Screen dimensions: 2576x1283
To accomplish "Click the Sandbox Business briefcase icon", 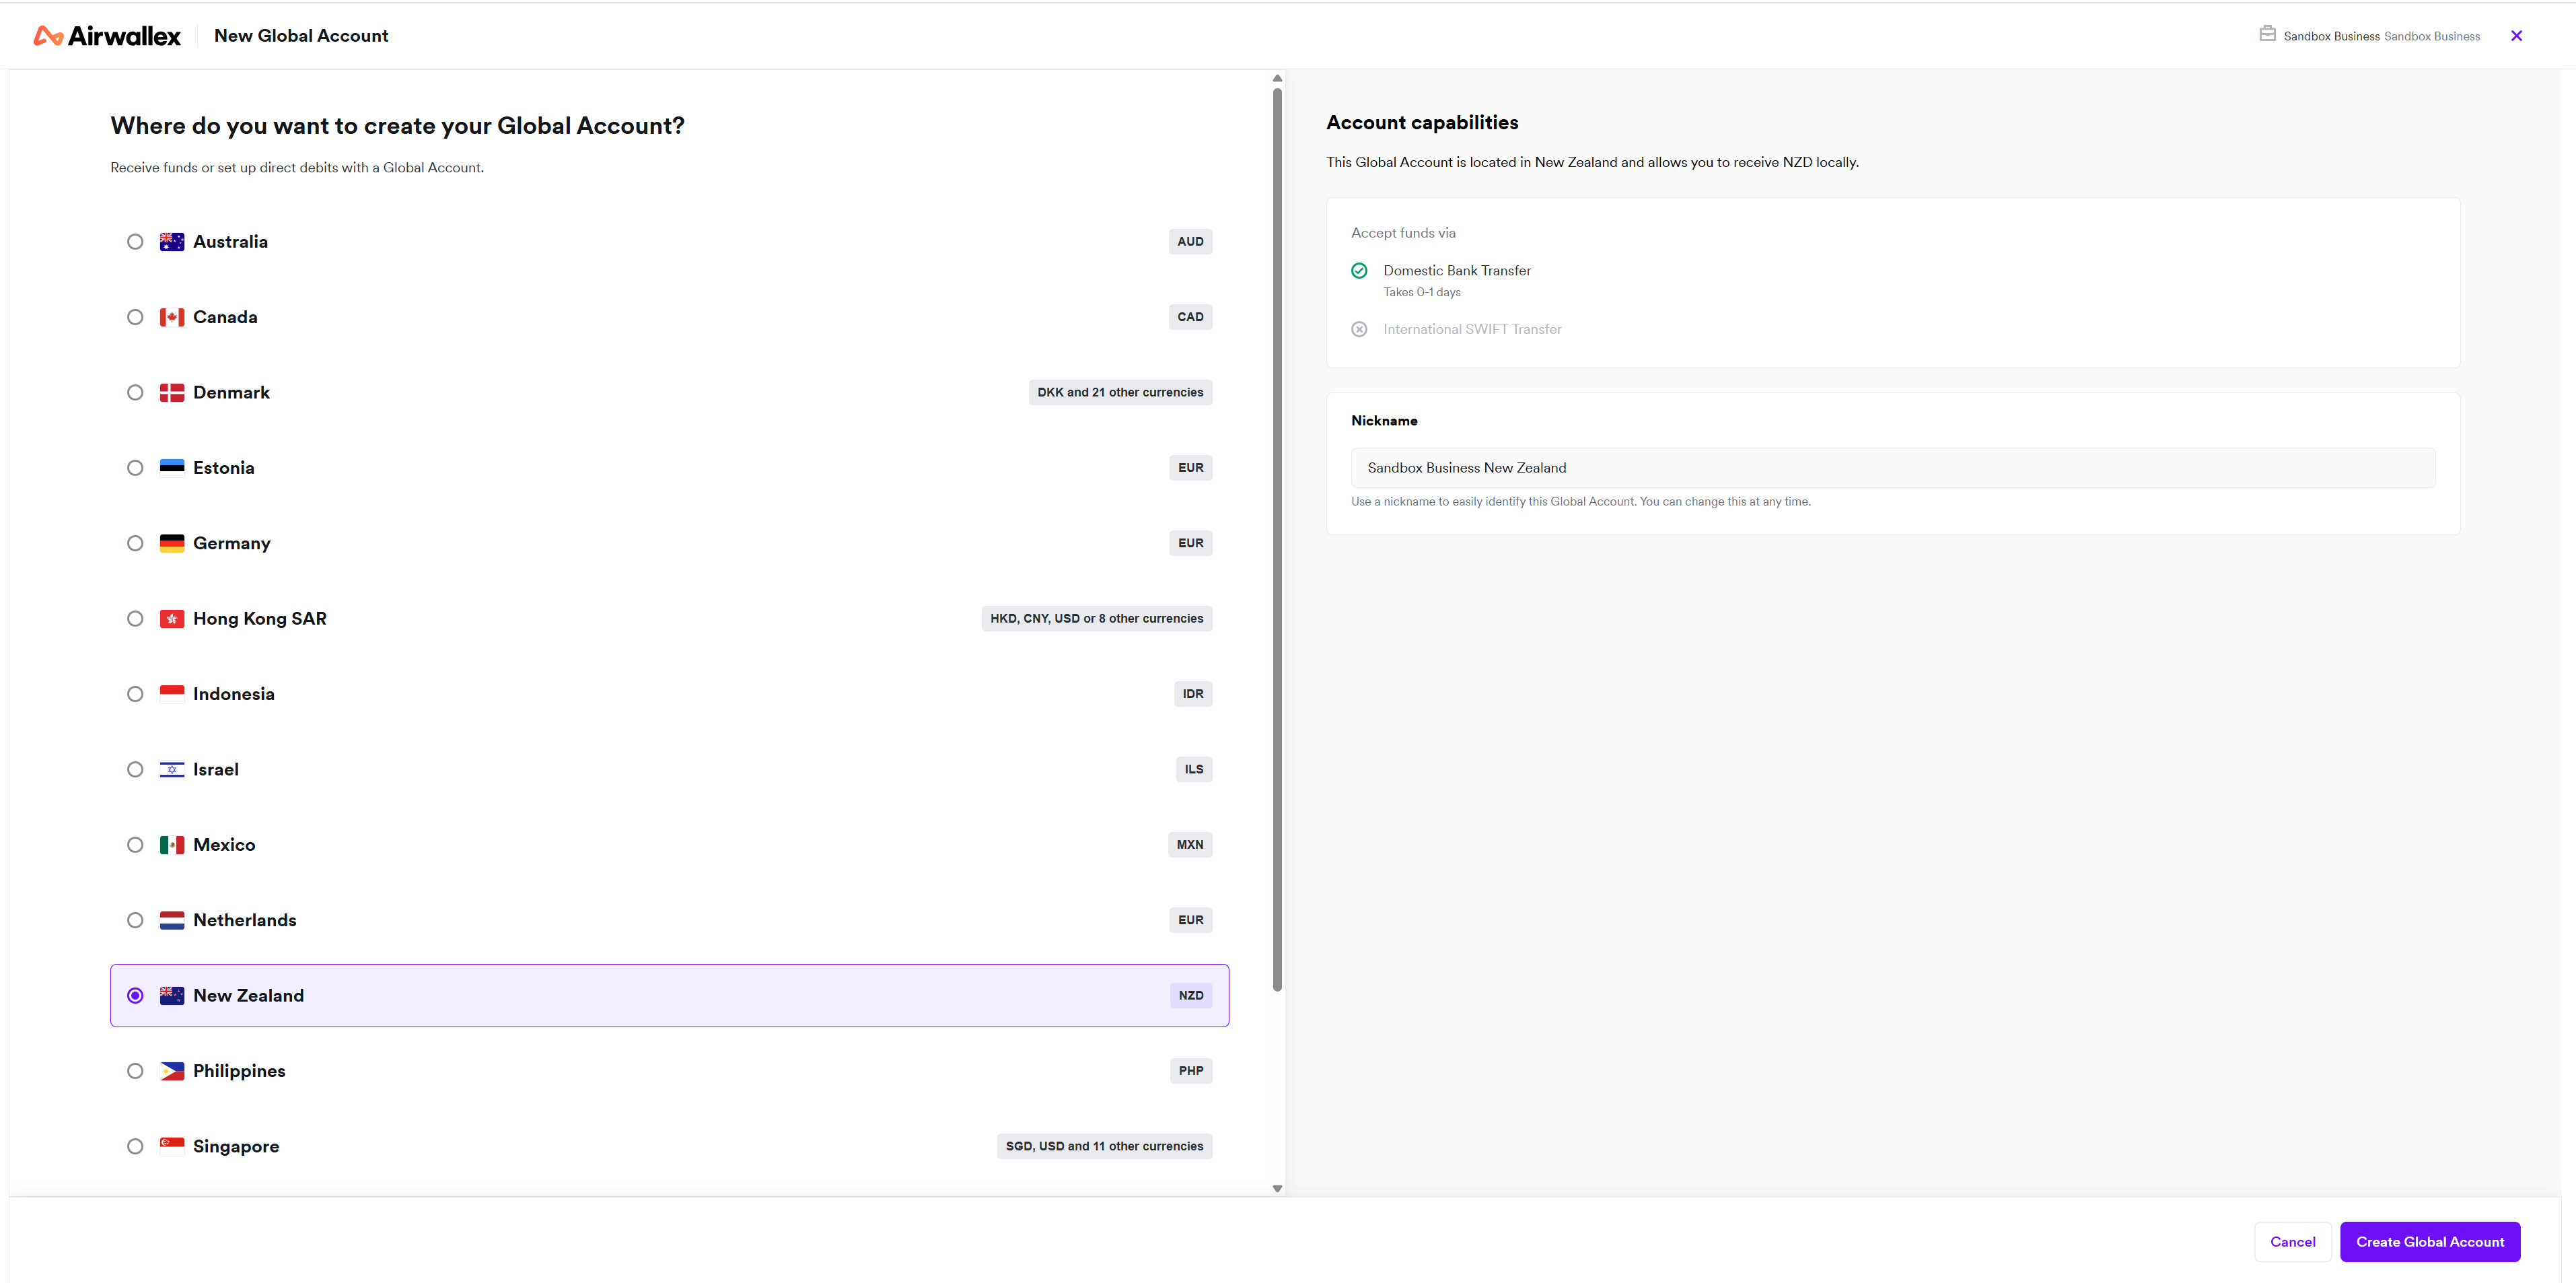I will tap(2267, 34).
